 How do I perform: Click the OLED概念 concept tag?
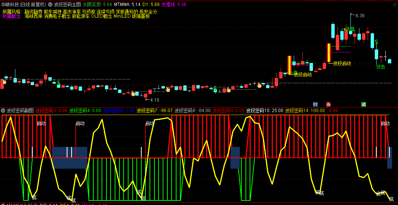(x=102, y=16)
